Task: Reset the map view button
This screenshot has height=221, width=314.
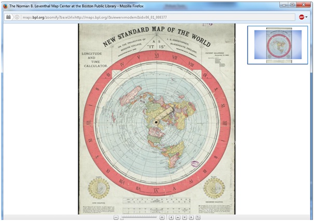Action: [x=198, y=217]
